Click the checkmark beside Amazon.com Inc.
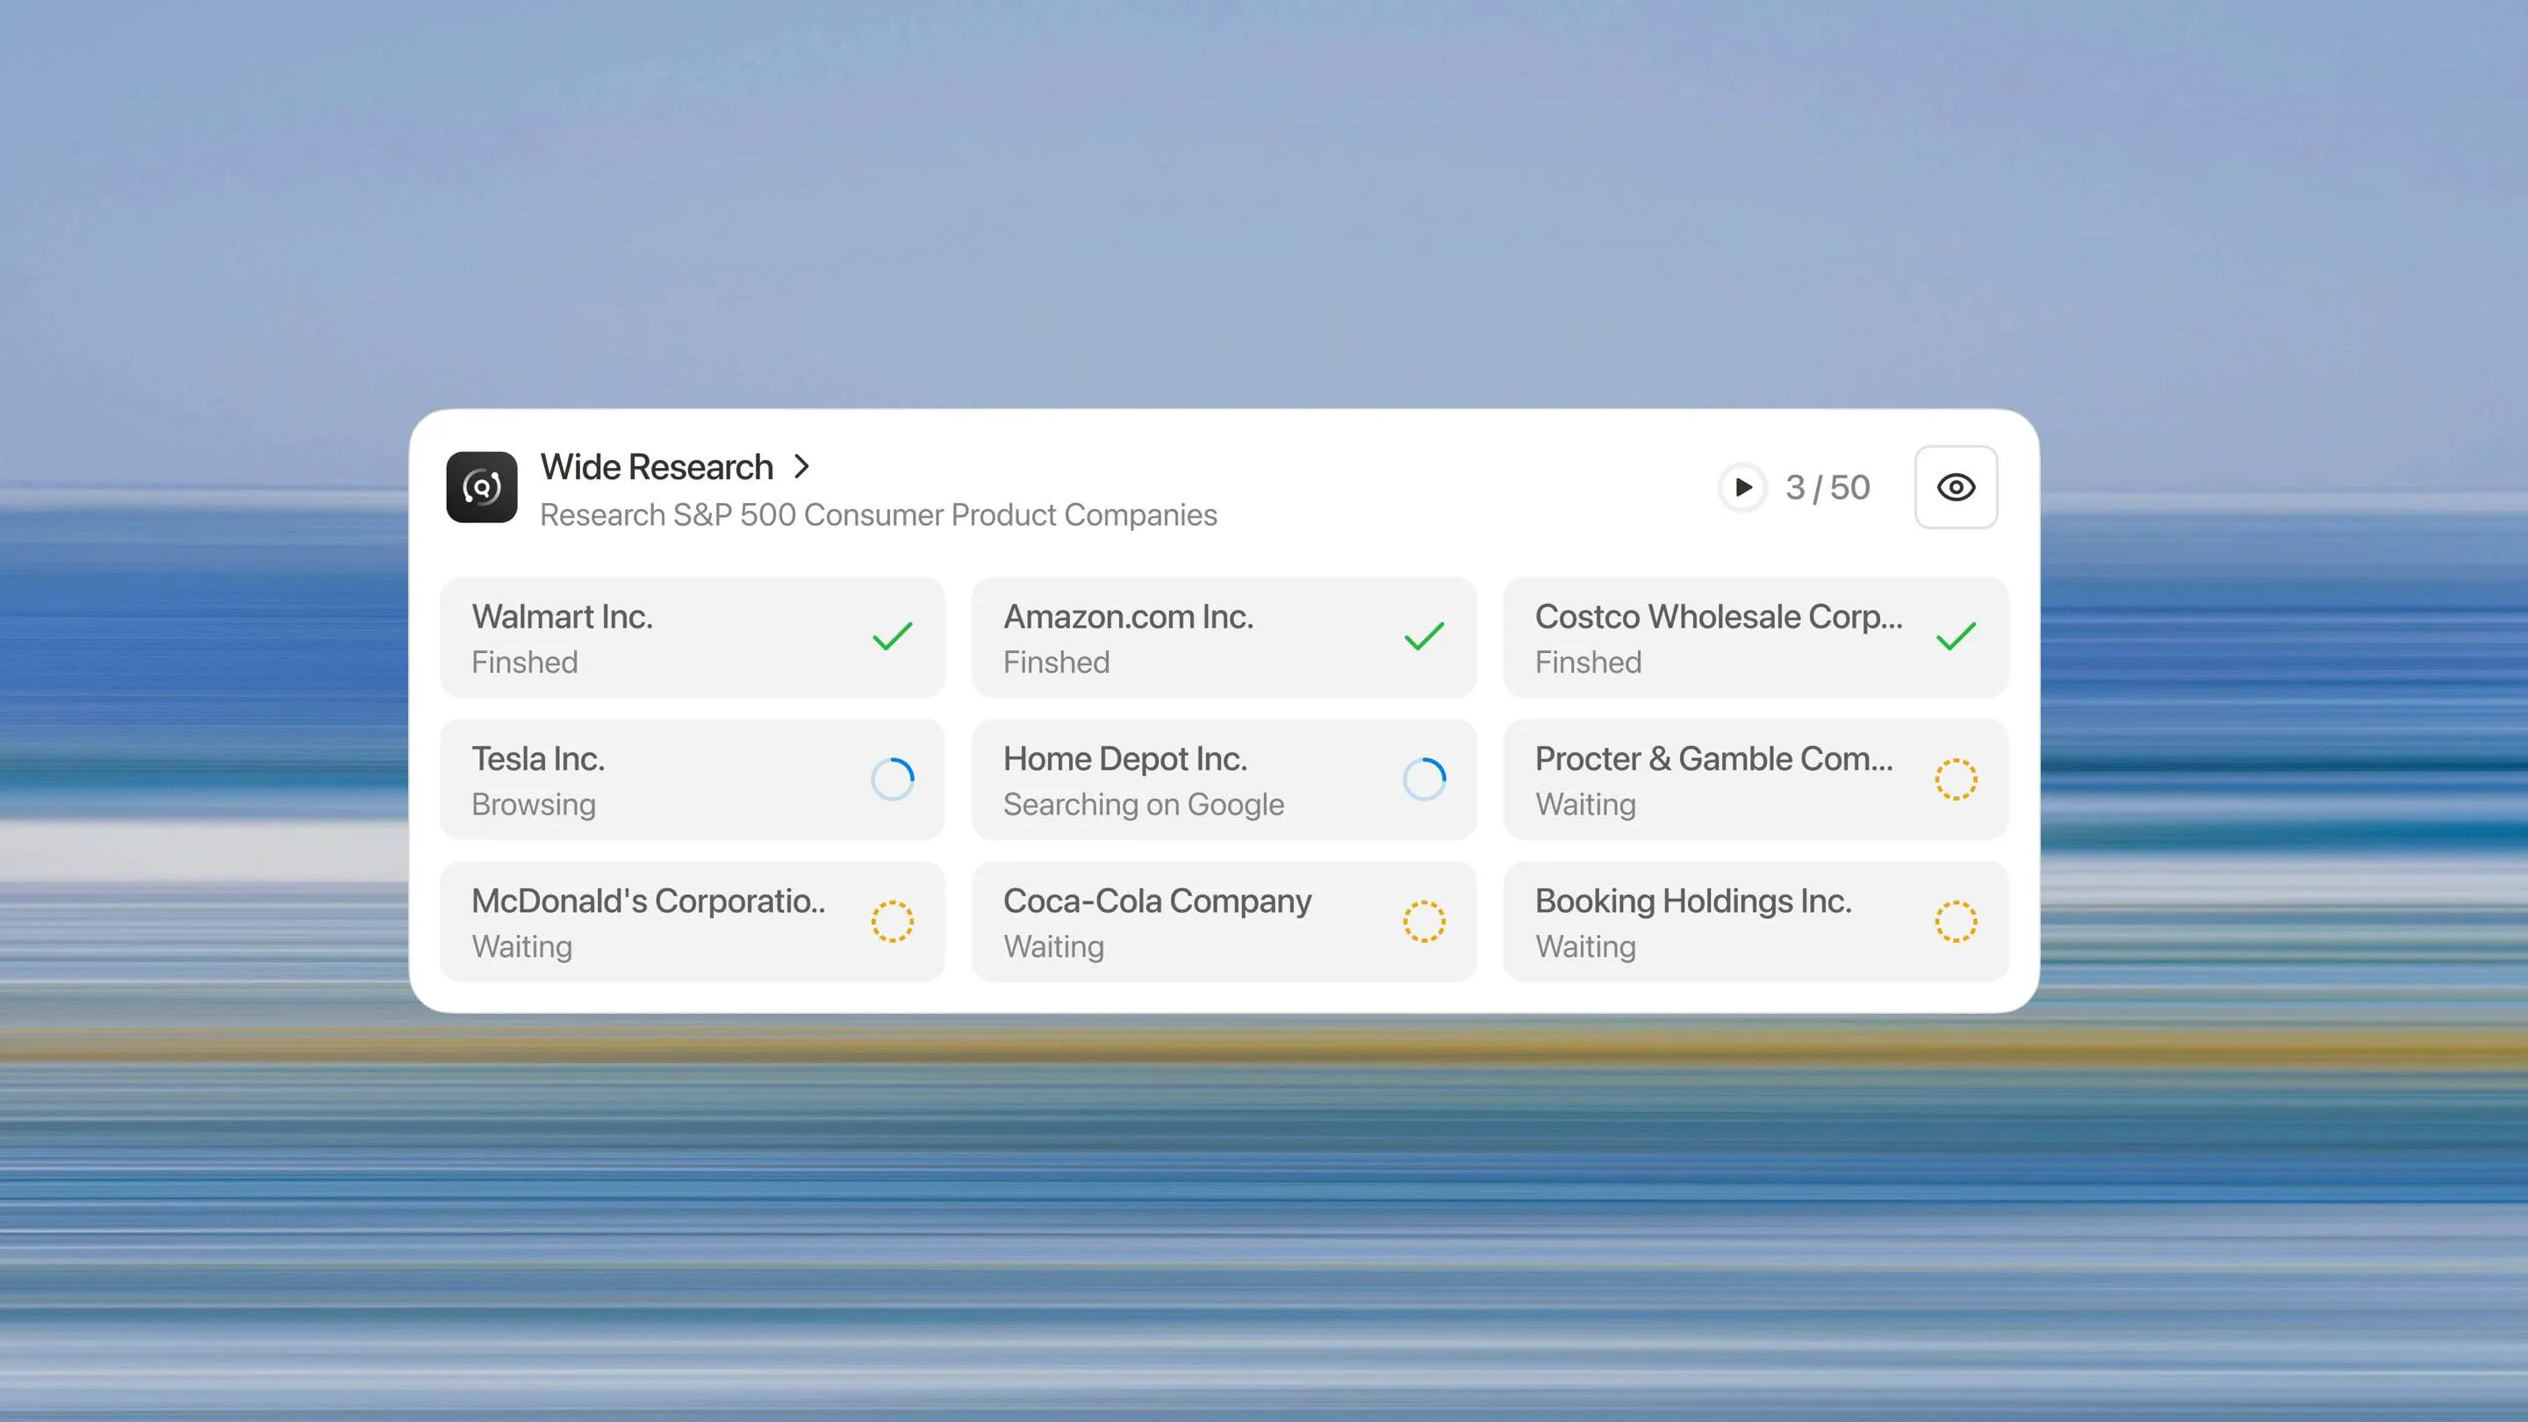 click(x=1424, y=636)
